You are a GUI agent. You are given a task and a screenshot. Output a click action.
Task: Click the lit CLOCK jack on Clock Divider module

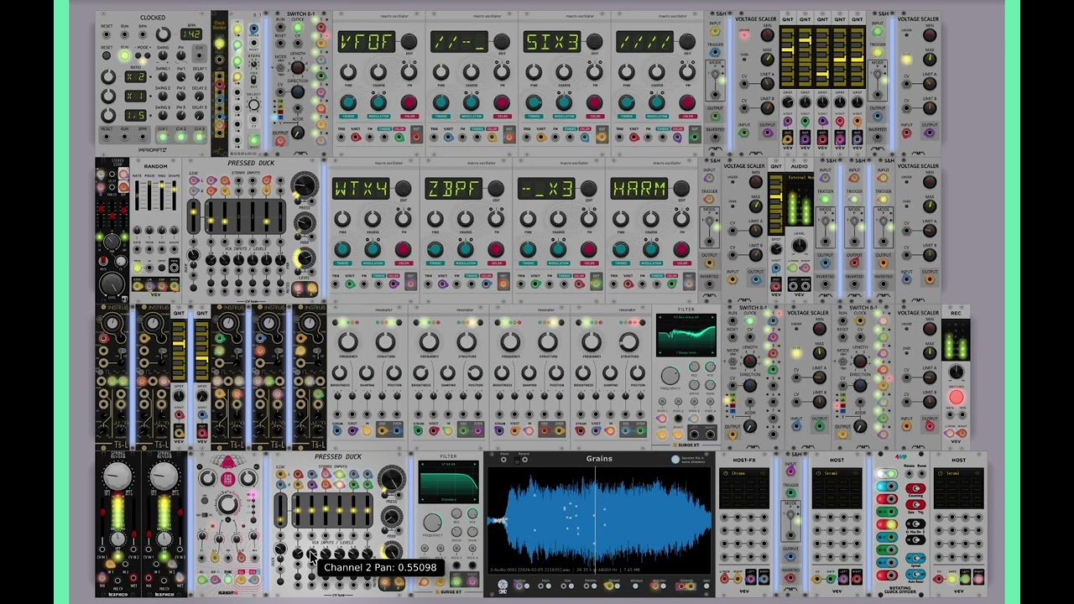pos(219,44)
